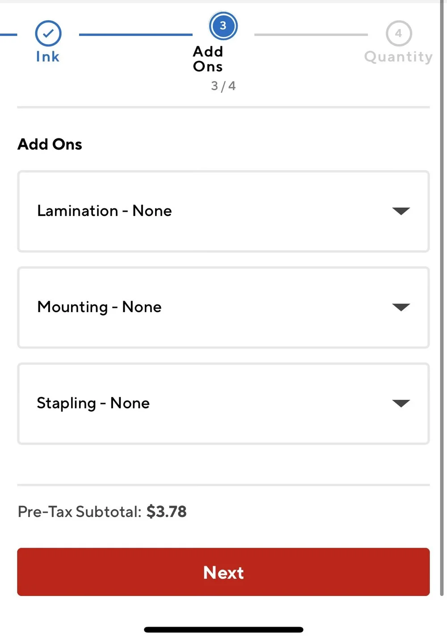Click the Pre-Tax Subtotal label
The width and height of the screenshot is (447, 641).
tap(80, 512)
